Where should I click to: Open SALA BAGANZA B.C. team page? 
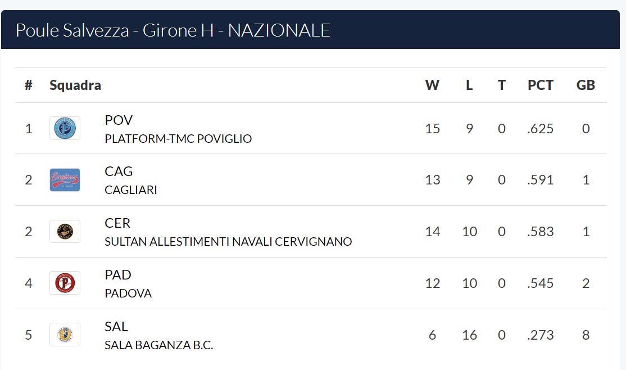tap(159, 345)
